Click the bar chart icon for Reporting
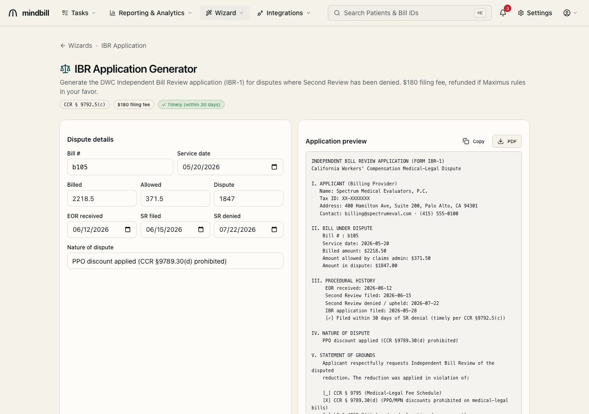589x414 pixels. coord(112,13)
